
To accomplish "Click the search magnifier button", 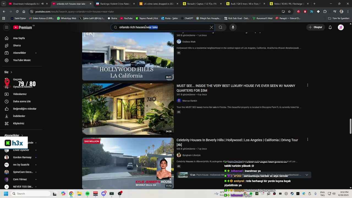I will click(x=221, y=27).
